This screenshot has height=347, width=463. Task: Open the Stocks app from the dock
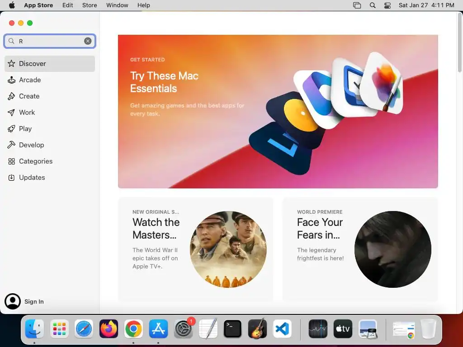318,329
